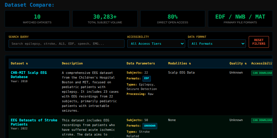Click the Matched Datasets stat card
This screenshot has height=138, width=277.
click(37, 19)
